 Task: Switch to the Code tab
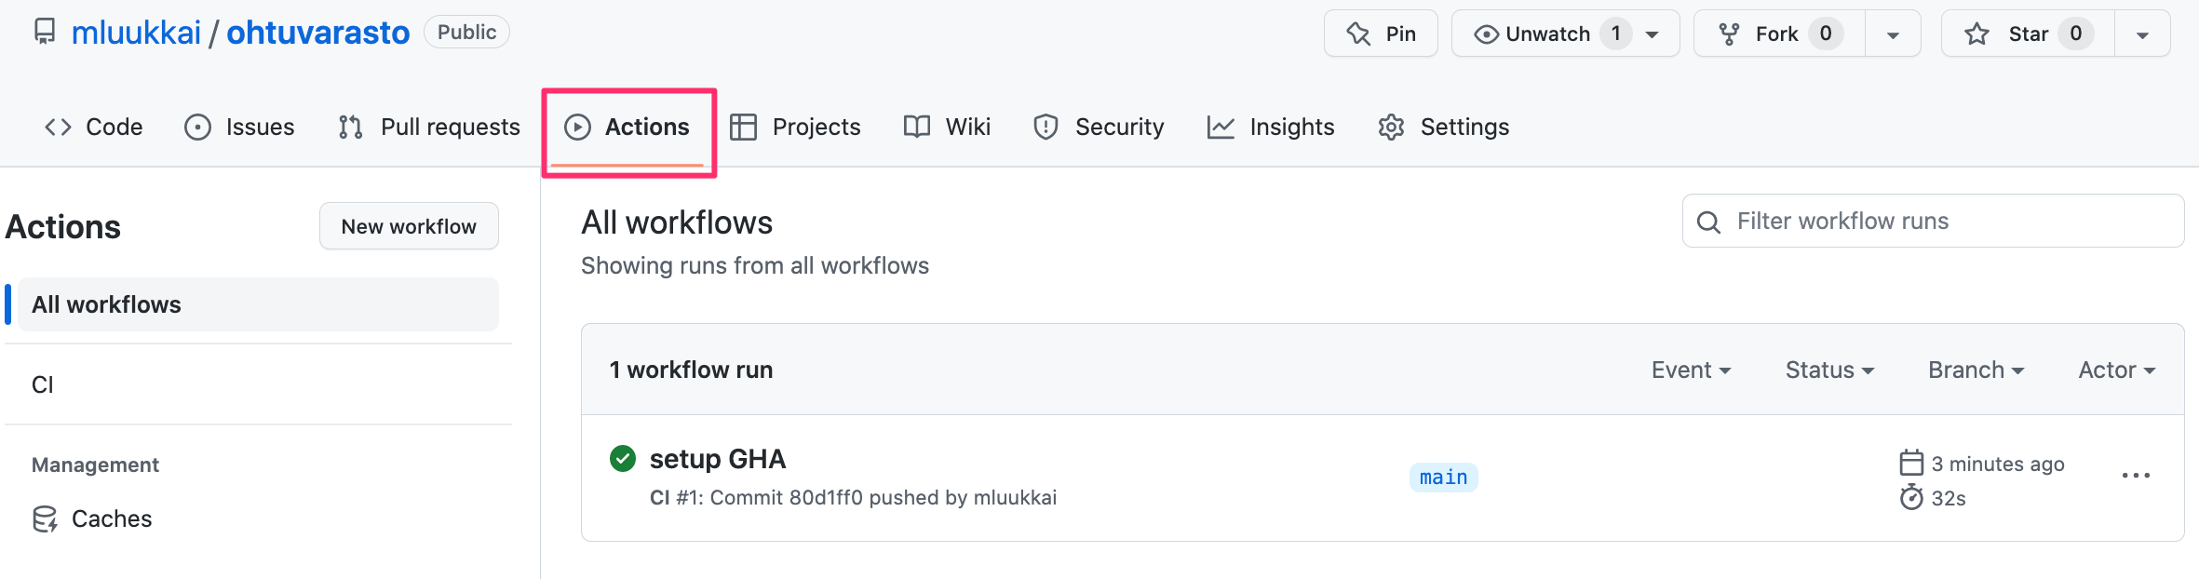click(94, 128)
